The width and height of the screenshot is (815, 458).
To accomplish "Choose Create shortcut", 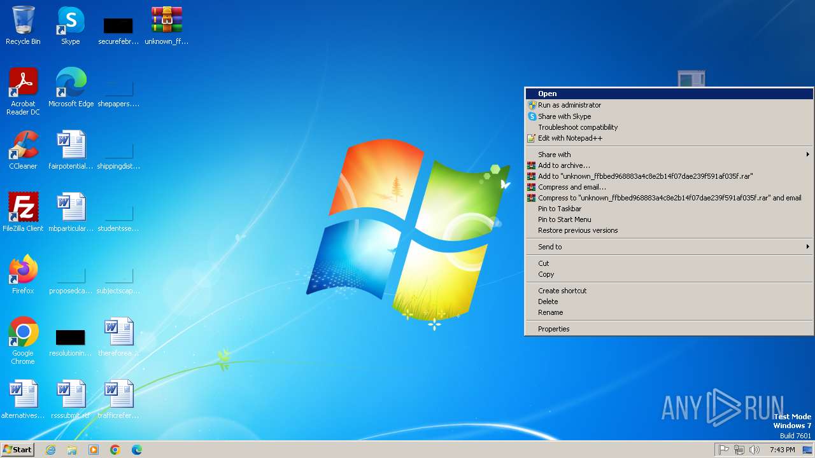I will 669,291.
